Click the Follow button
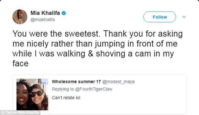199x115 pixels. point(160,17)
